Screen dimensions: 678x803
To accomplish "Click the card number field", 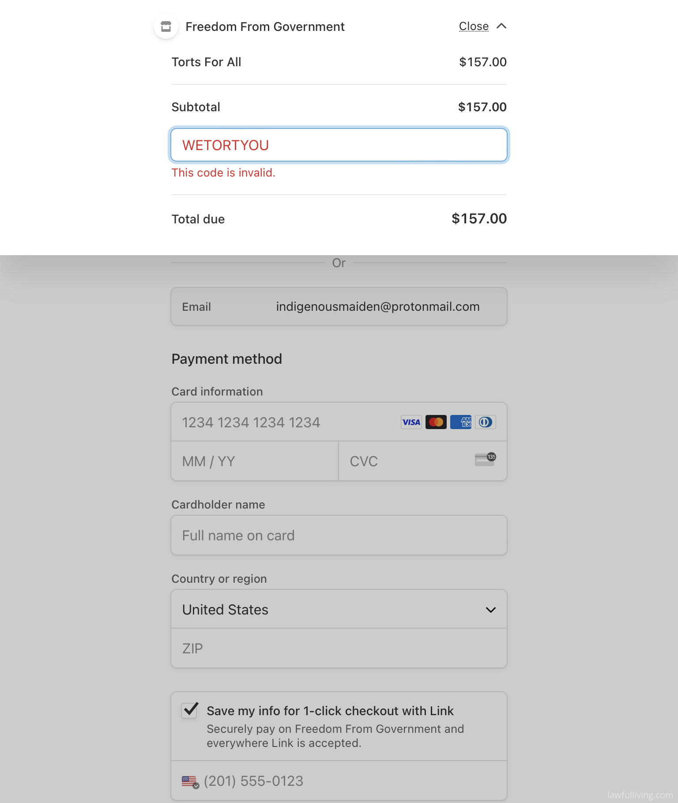I will click(x=339, y=422).
